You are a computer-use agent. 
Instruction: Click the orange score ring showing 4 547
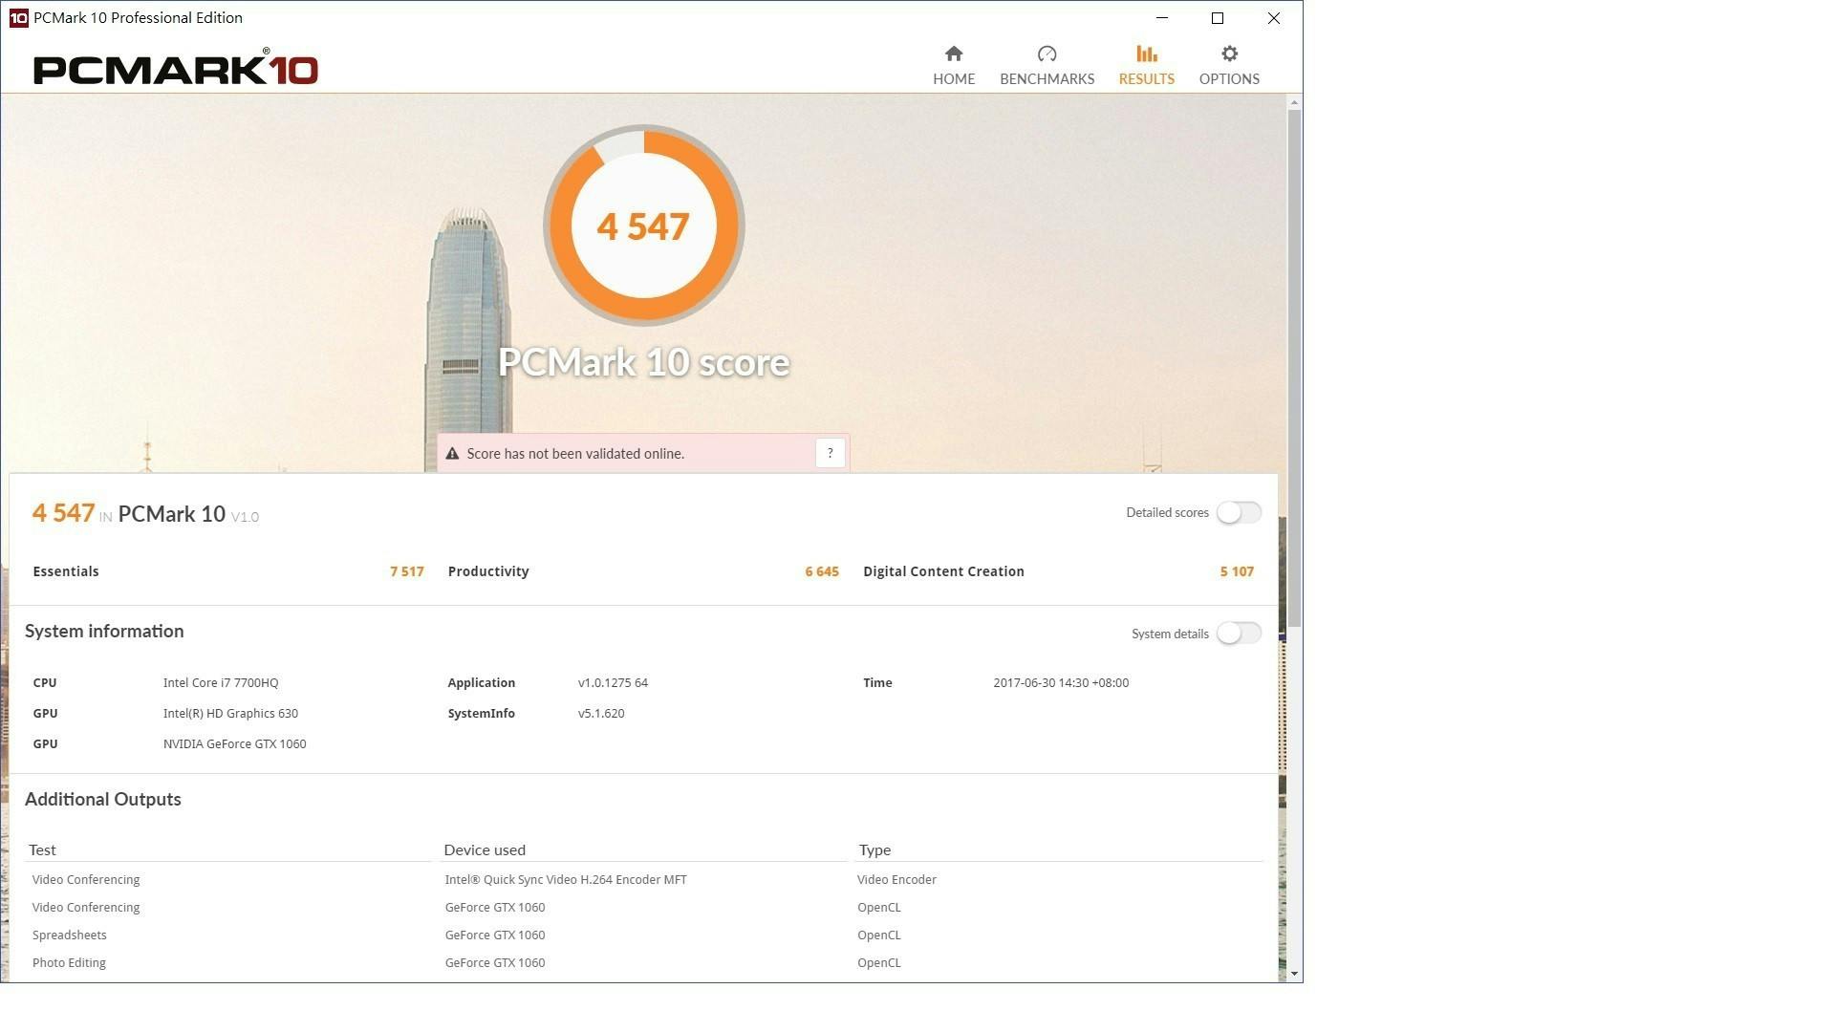point(643,226)
